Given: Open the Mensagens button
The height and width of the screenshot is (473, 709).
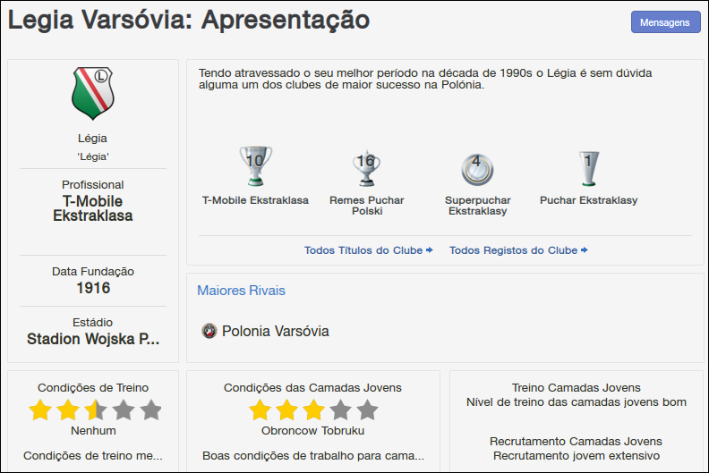Looking at the screenshot, I should tap(664, 22).
